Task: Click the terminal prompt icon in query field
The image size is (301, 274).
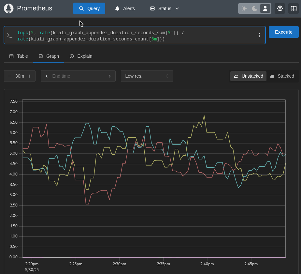Action: click(9, 35)
